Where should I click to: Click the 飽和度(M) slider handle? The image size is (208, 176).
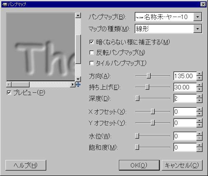pyautogui.click(x=137, y=147)
